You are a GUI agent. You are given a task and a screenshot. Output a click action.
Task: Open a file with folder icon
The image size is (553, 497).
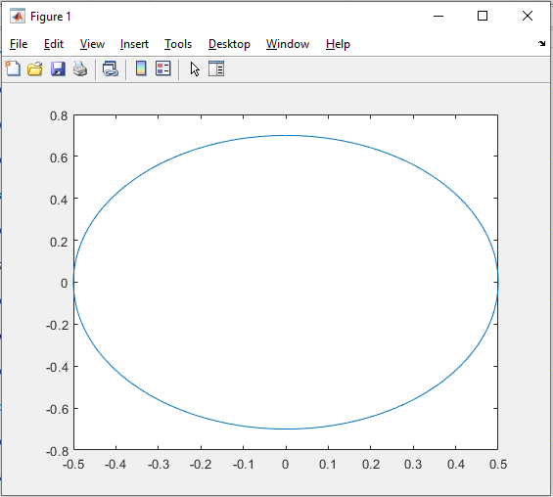pos(35,68)
